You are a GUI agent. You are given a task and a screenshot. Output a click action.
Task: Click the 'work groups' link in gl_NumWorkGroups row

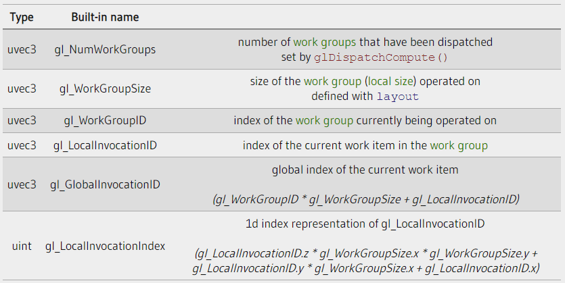coord(325,43)
